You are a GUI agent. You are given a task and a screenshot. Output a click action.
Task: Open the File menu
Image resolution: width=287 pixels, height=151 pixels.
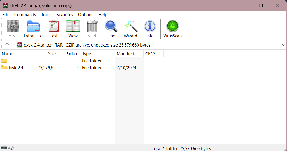[6, 14]
